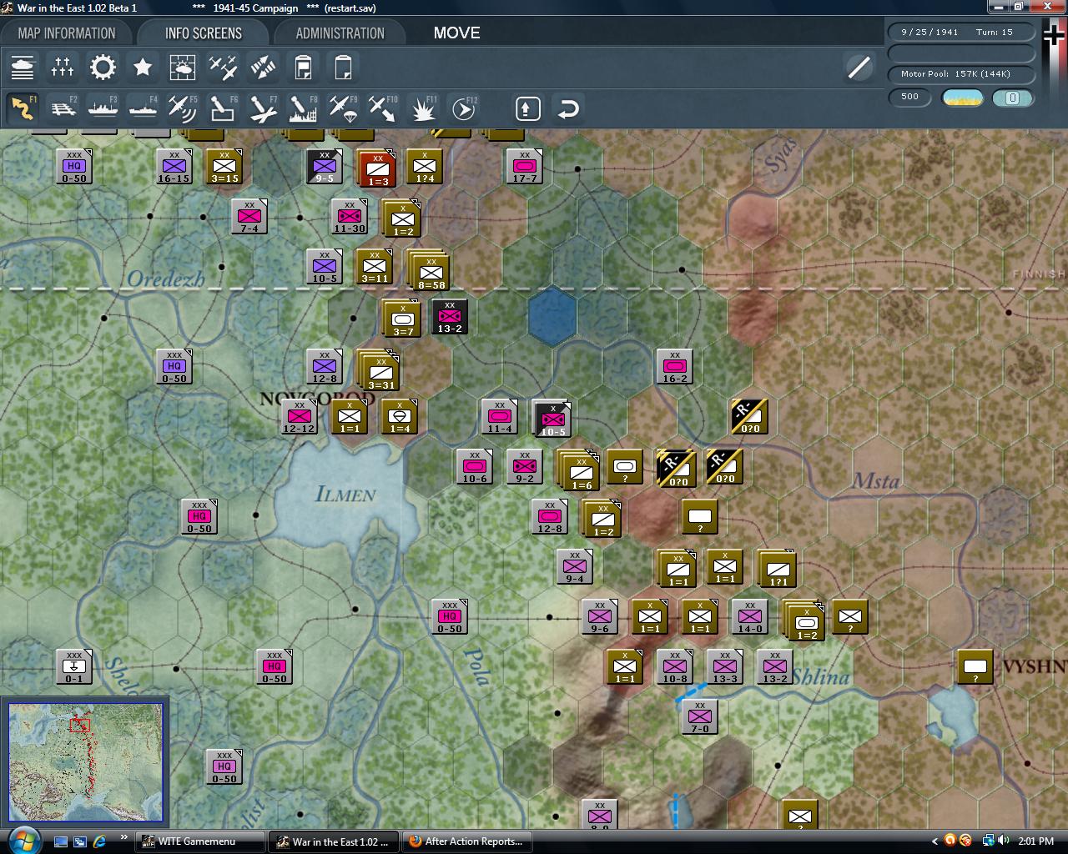Viewport: 1068px width, 854px height.
Task: Select F5 air recon mode
Action: [183, 108]
